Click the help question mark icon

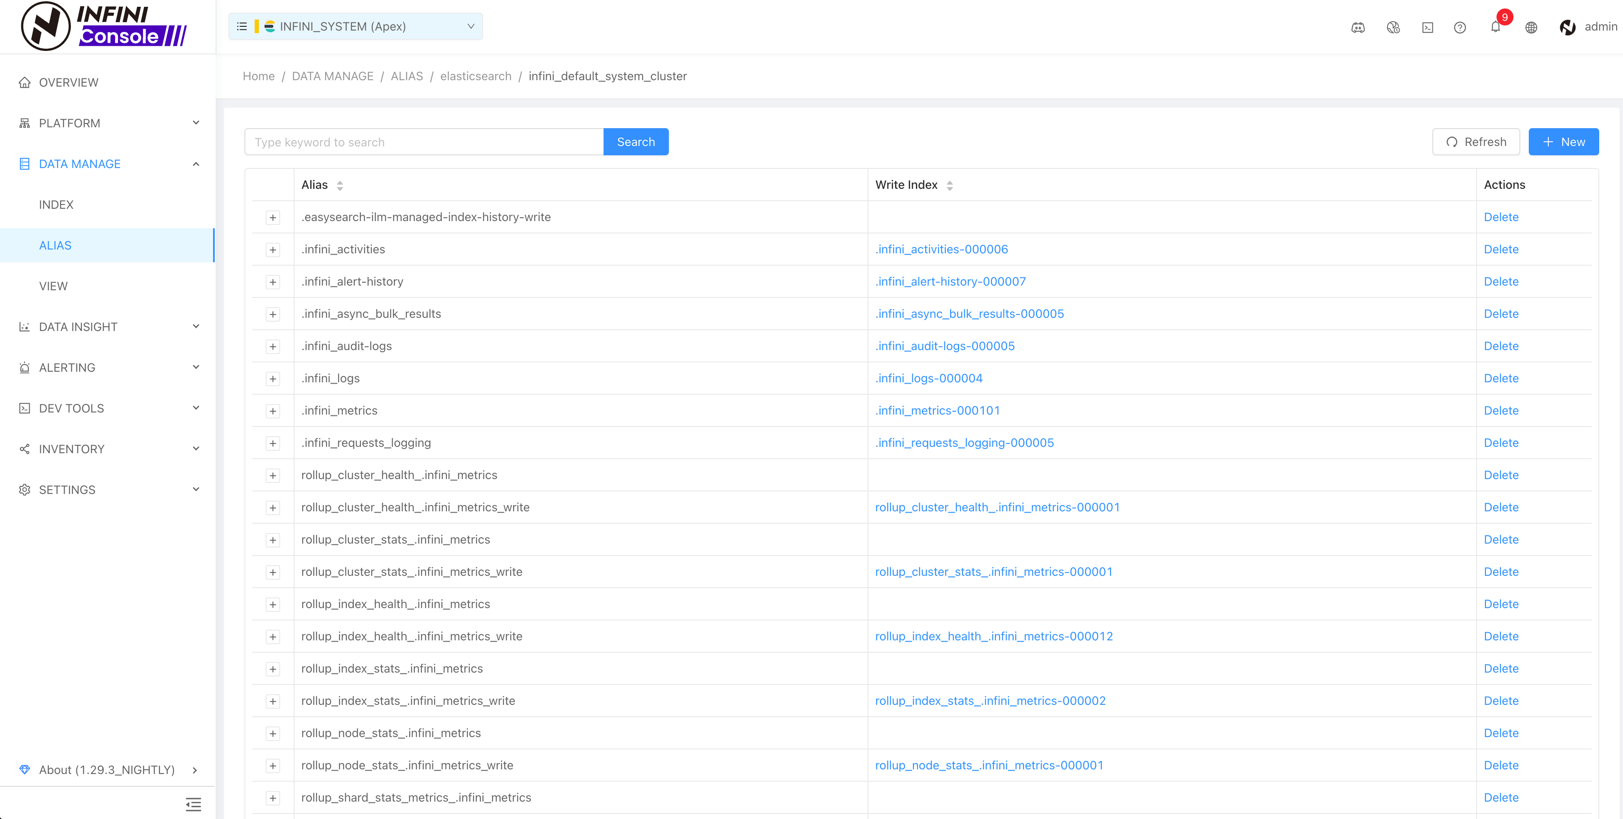tap(1460, 27)
